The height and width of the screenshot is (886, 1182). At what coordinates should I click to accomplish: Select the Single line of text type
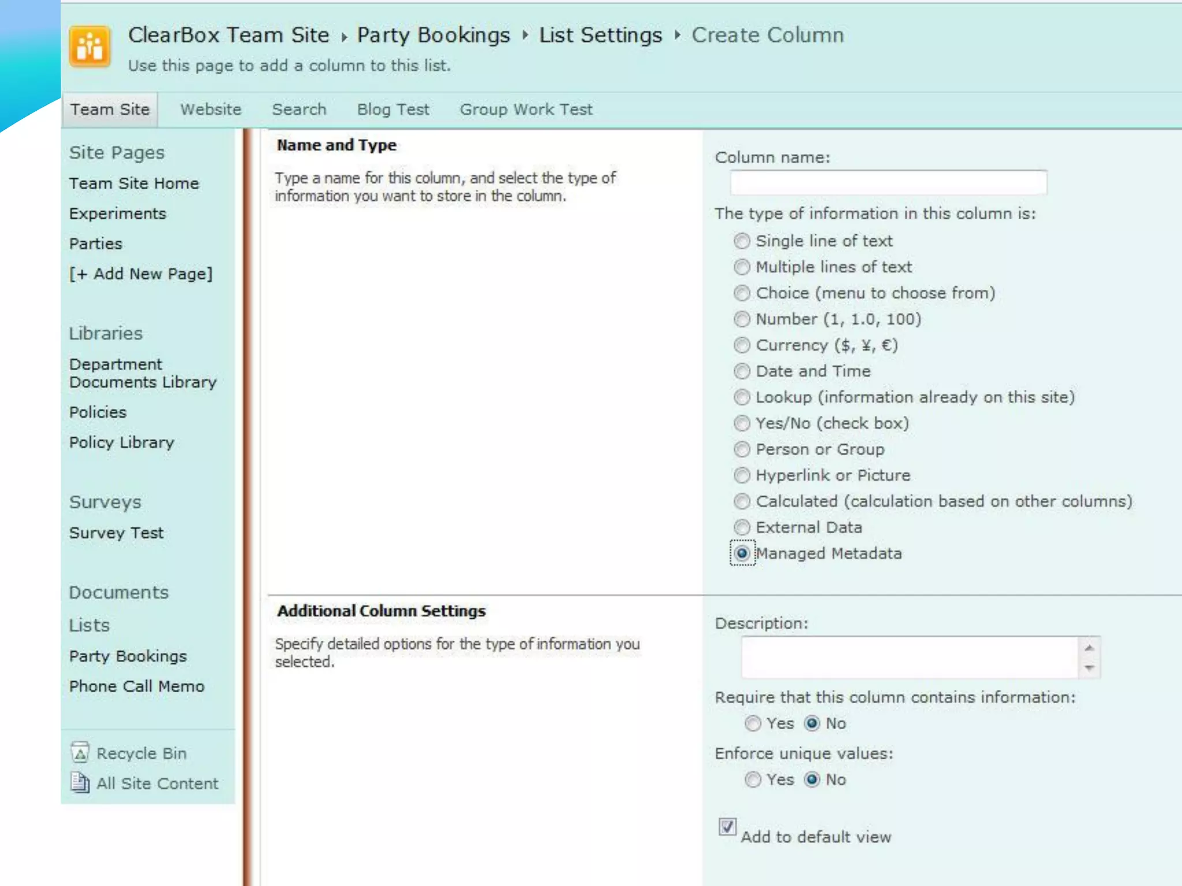pyautogui.click(x=742, y=241)
